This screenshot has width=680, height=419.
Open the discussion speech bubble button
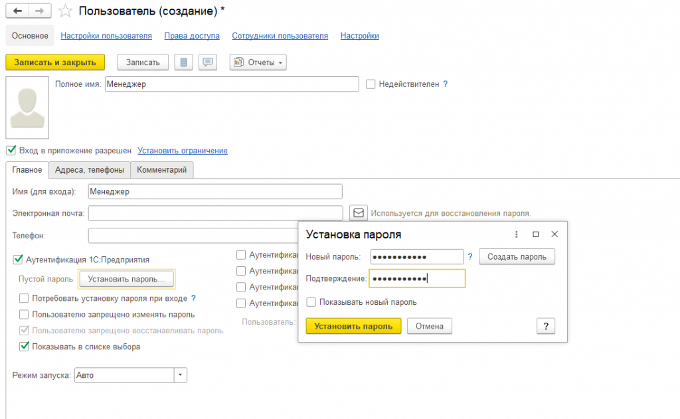coord(208,62)
